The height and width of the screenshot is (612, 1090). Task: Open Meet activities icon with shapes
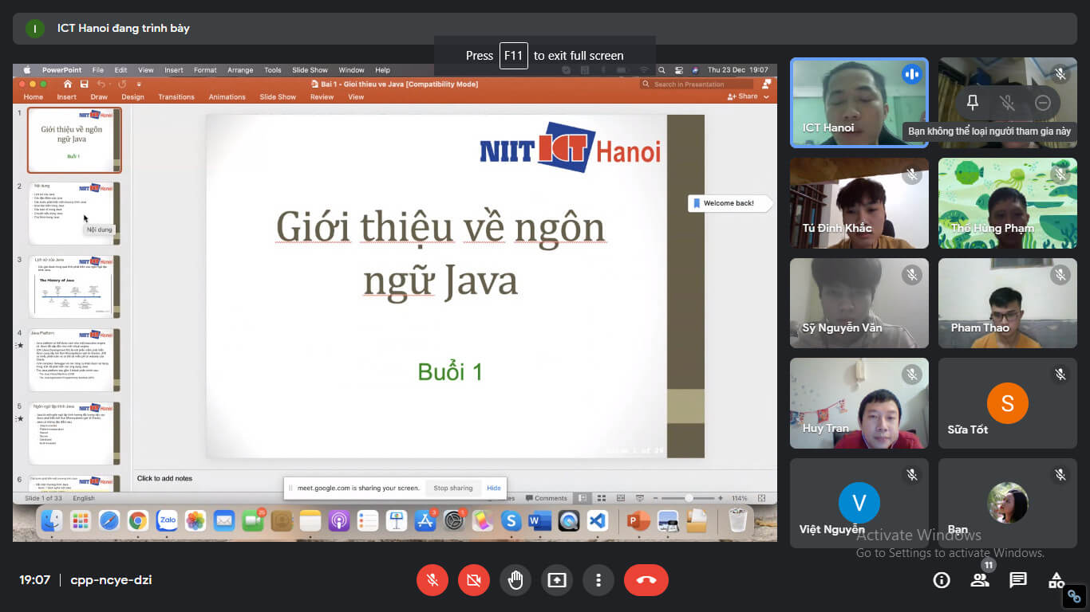tap(1056, 580)
